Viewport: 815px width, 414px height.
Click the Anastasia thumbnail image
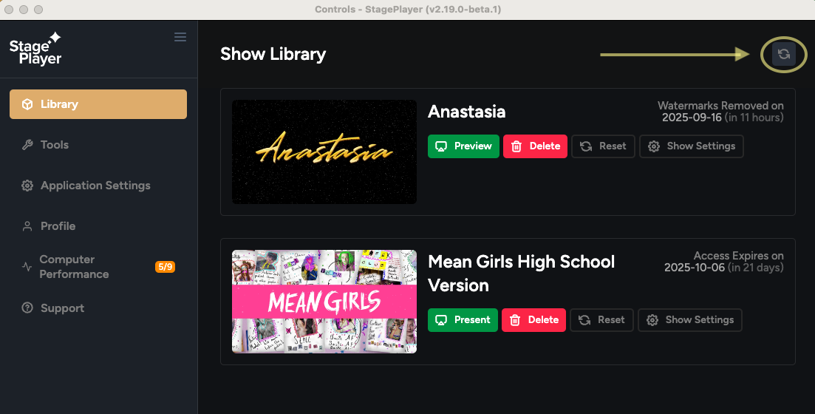click(324, 152)
